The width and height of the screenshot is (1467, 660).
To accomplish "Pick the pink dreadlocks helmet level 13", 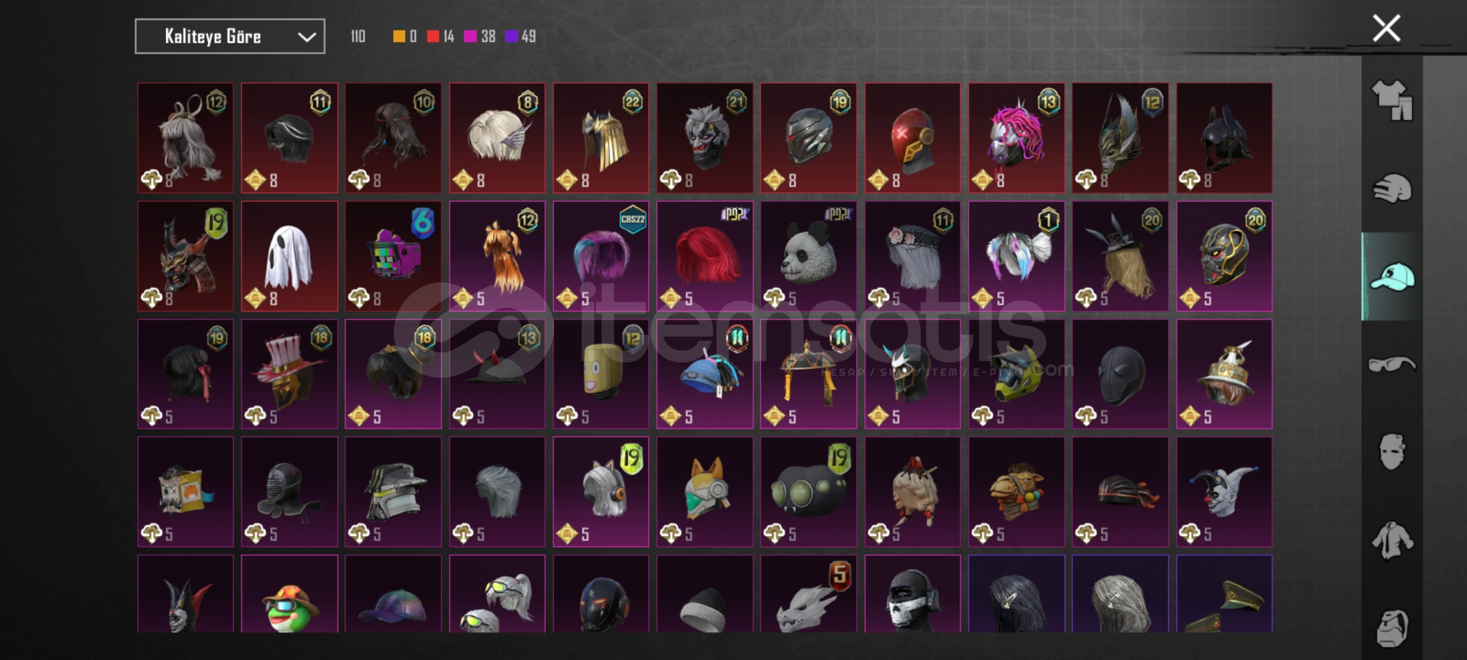I will [x=1016, y=138].
